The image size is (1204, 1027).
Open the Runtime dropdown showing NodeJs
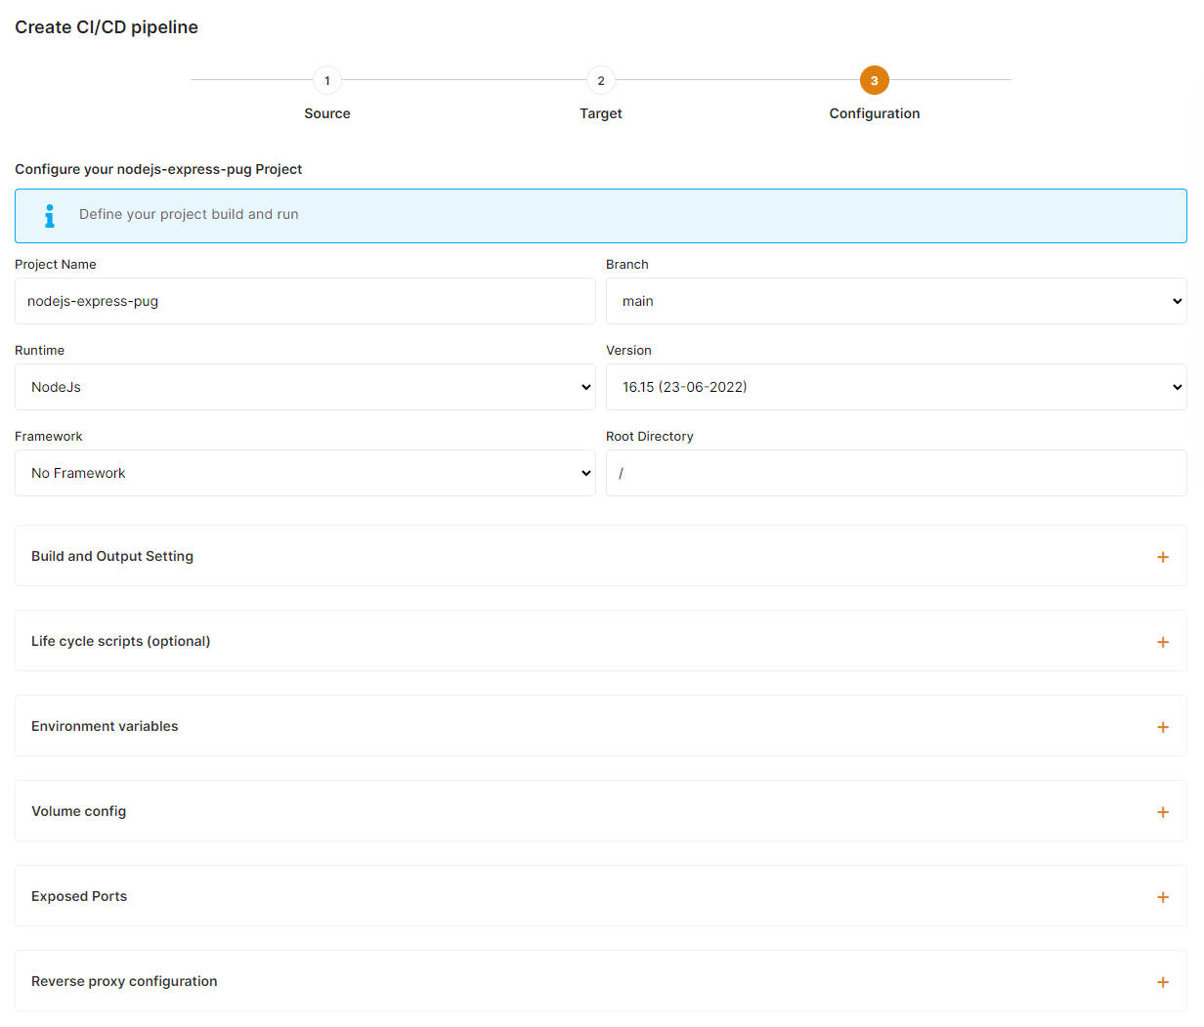(305, 387)
